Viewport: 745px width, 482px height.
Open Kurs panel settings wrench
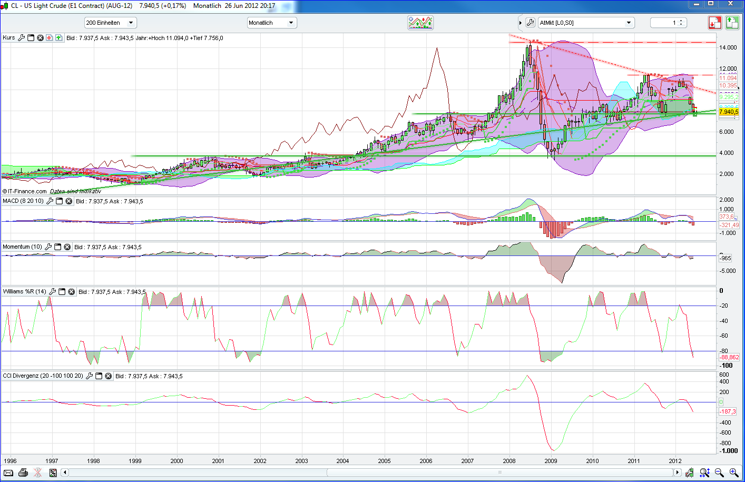(22, 38)
